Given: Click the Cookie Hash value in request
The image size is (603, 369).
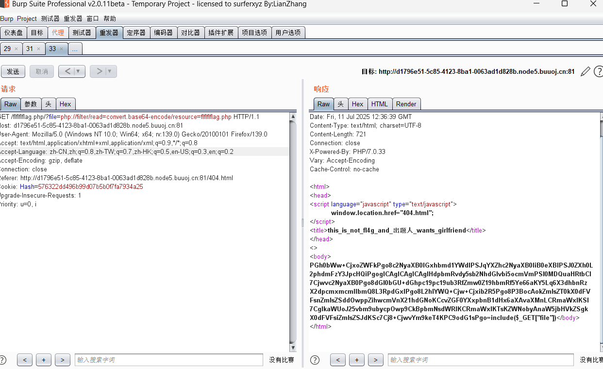Looking at the screenshot, I should tap(90, 187).
